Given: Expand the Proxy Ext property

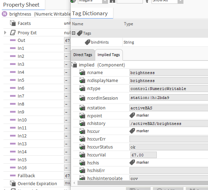Looking at the screenshot, I should [5, 33].
